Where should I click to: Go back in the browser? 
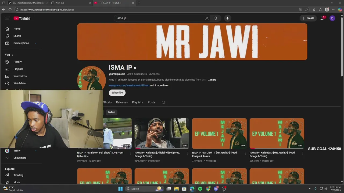click(x=3, y=10)
